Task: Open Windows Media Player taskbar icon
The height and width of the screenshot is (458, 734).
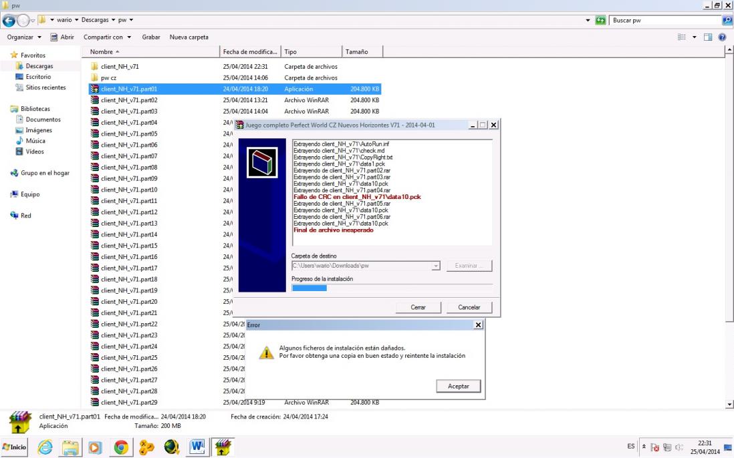Action: coord(94,447)
